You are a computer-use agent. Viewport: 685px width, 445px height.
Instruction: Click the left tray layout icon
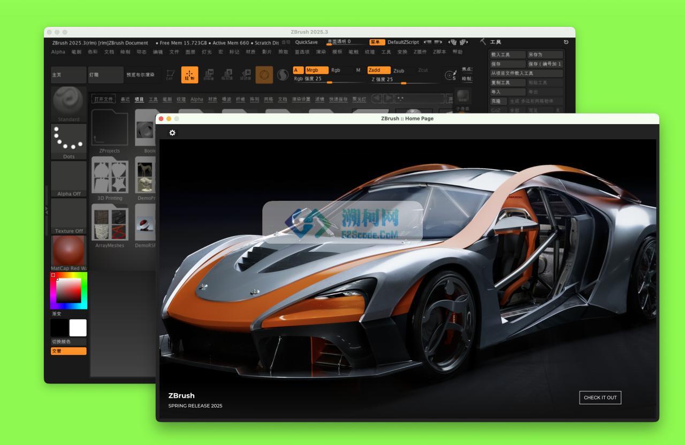click(453, 42)
